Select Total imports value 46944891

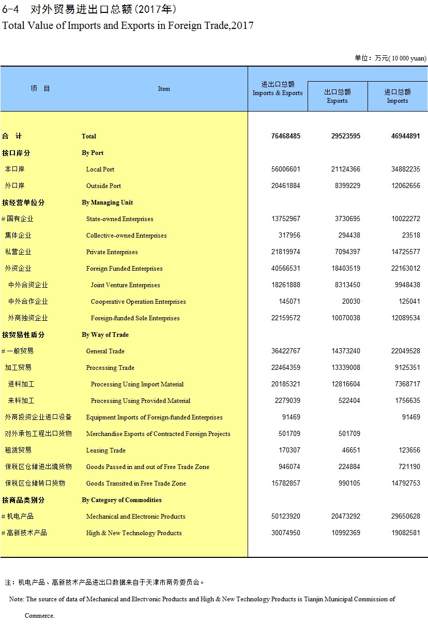(x=405, y=136)
